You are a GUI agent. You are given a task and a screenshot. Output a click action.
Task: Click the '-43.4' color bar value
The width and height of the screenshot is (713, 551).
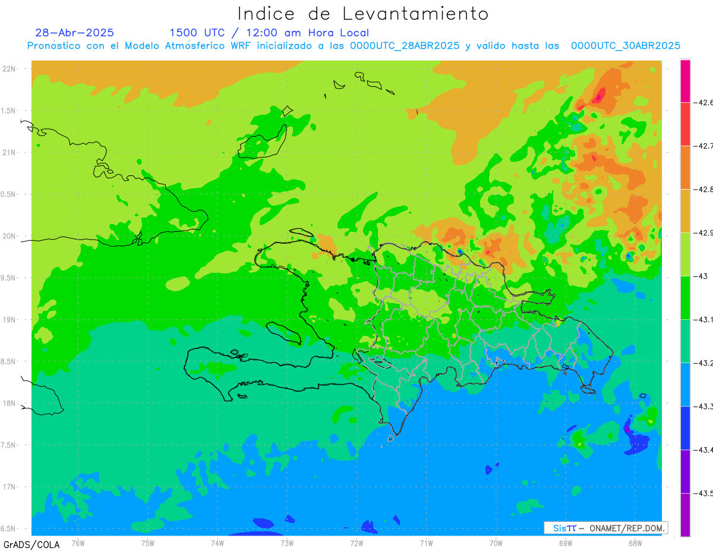click(x=704, y=450)
